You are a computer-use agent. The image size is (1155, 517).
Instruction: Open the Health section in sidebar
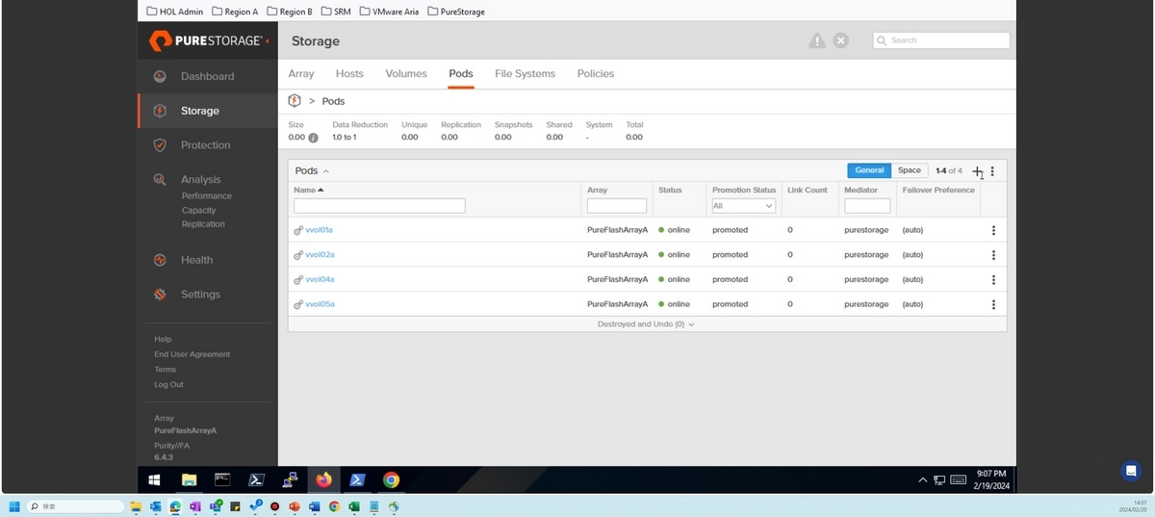coord(196,260)
